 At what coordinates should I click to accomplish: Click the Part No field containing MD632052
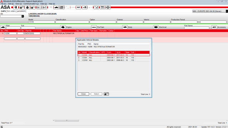point(33,33)
